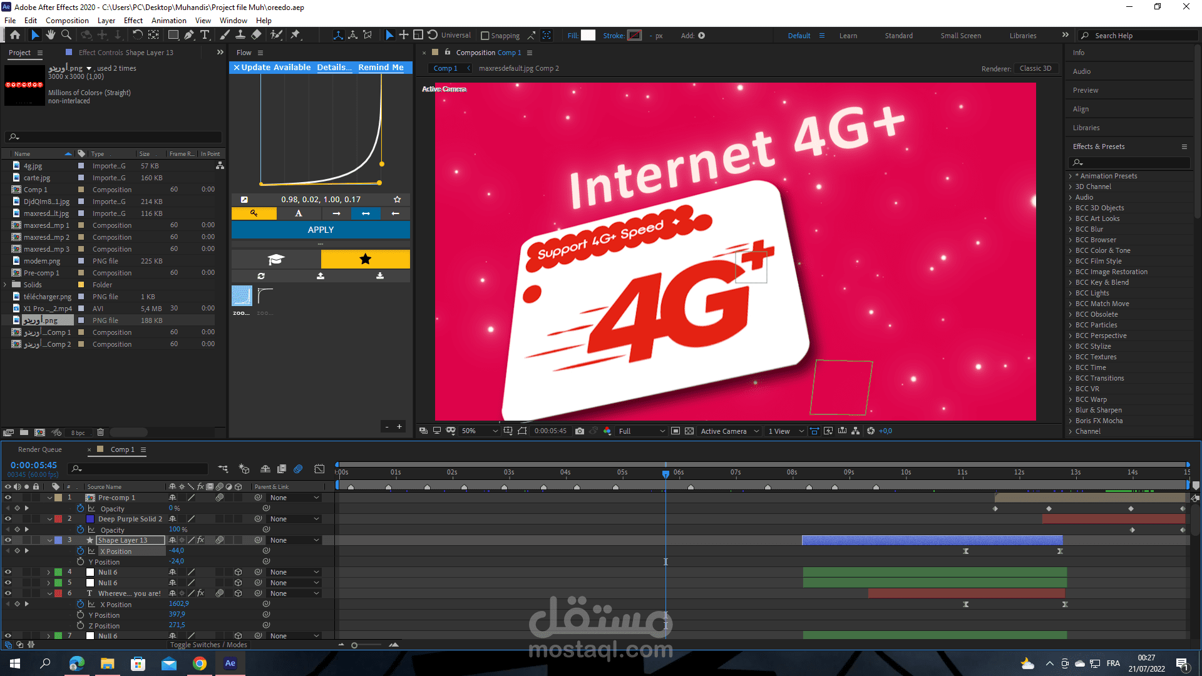1202x676 pixels.
Task: Click the Fill color swatch
Action: point(588,36)
